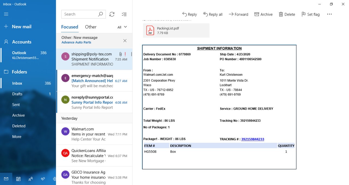This screenshot has height=185, width=349.
Task: Open the All filter dropdown
Action: coord(122,27)
